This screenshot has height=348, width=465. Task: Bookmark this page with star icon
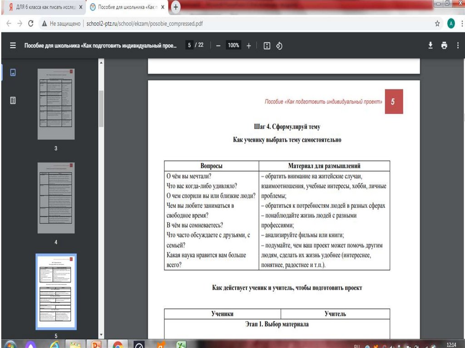[437, 24]
